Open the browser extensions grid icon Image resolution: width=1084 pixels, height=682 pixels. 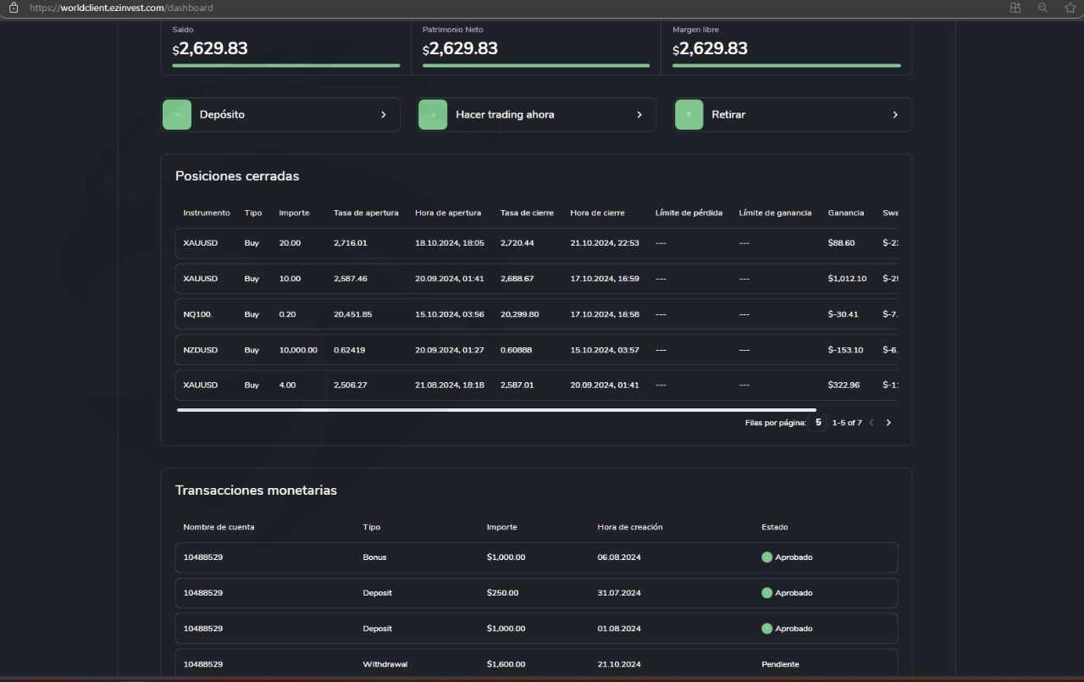pyautogui.click(x=1015, y=8)
